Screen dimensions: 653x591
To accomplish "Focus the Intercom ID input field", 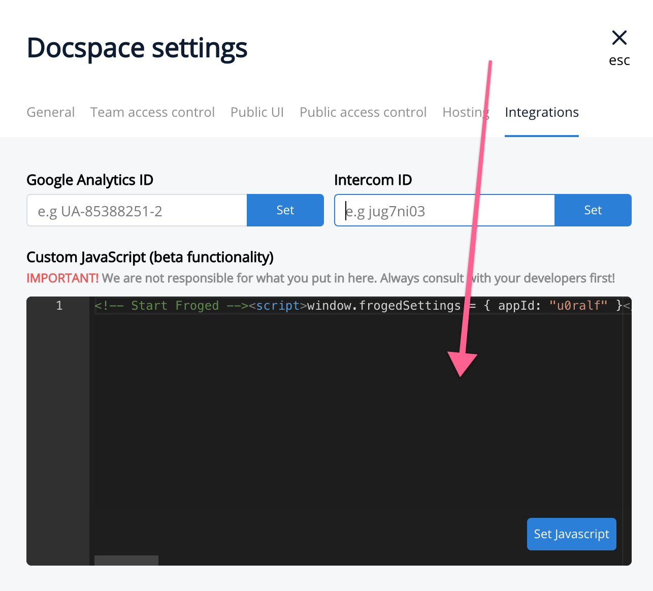I will (x=445, y=210).
